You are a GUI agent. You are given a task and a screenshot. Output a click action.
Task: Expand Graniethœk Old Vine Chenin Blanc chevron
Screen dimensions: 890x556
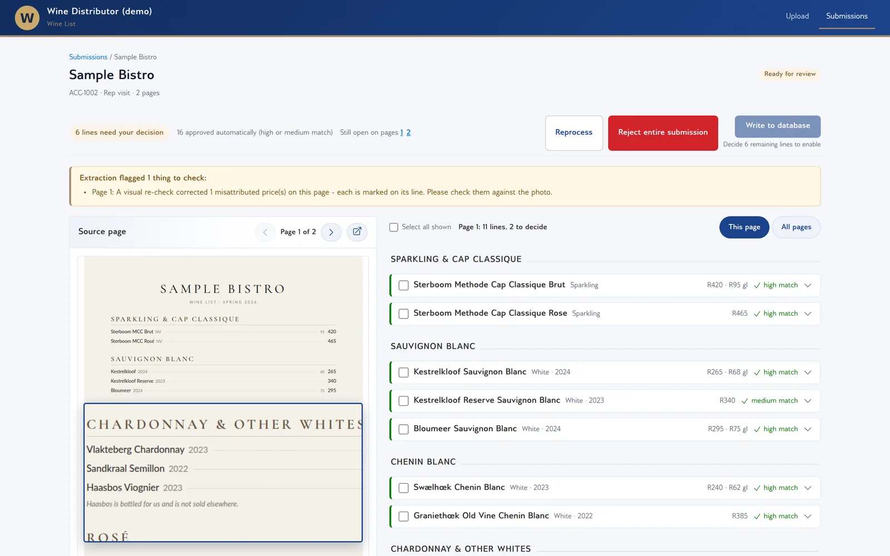click(808, 517)
